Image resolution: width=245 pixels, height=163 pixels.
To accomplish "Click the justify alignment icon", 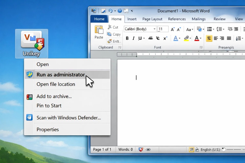I will point(229,38).
